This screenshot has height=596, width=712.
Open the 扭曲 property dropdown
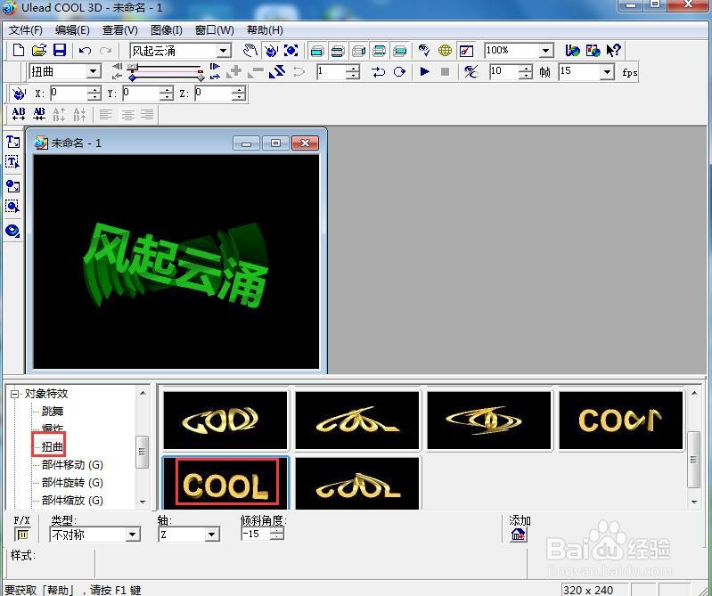(x=93, y=71)
